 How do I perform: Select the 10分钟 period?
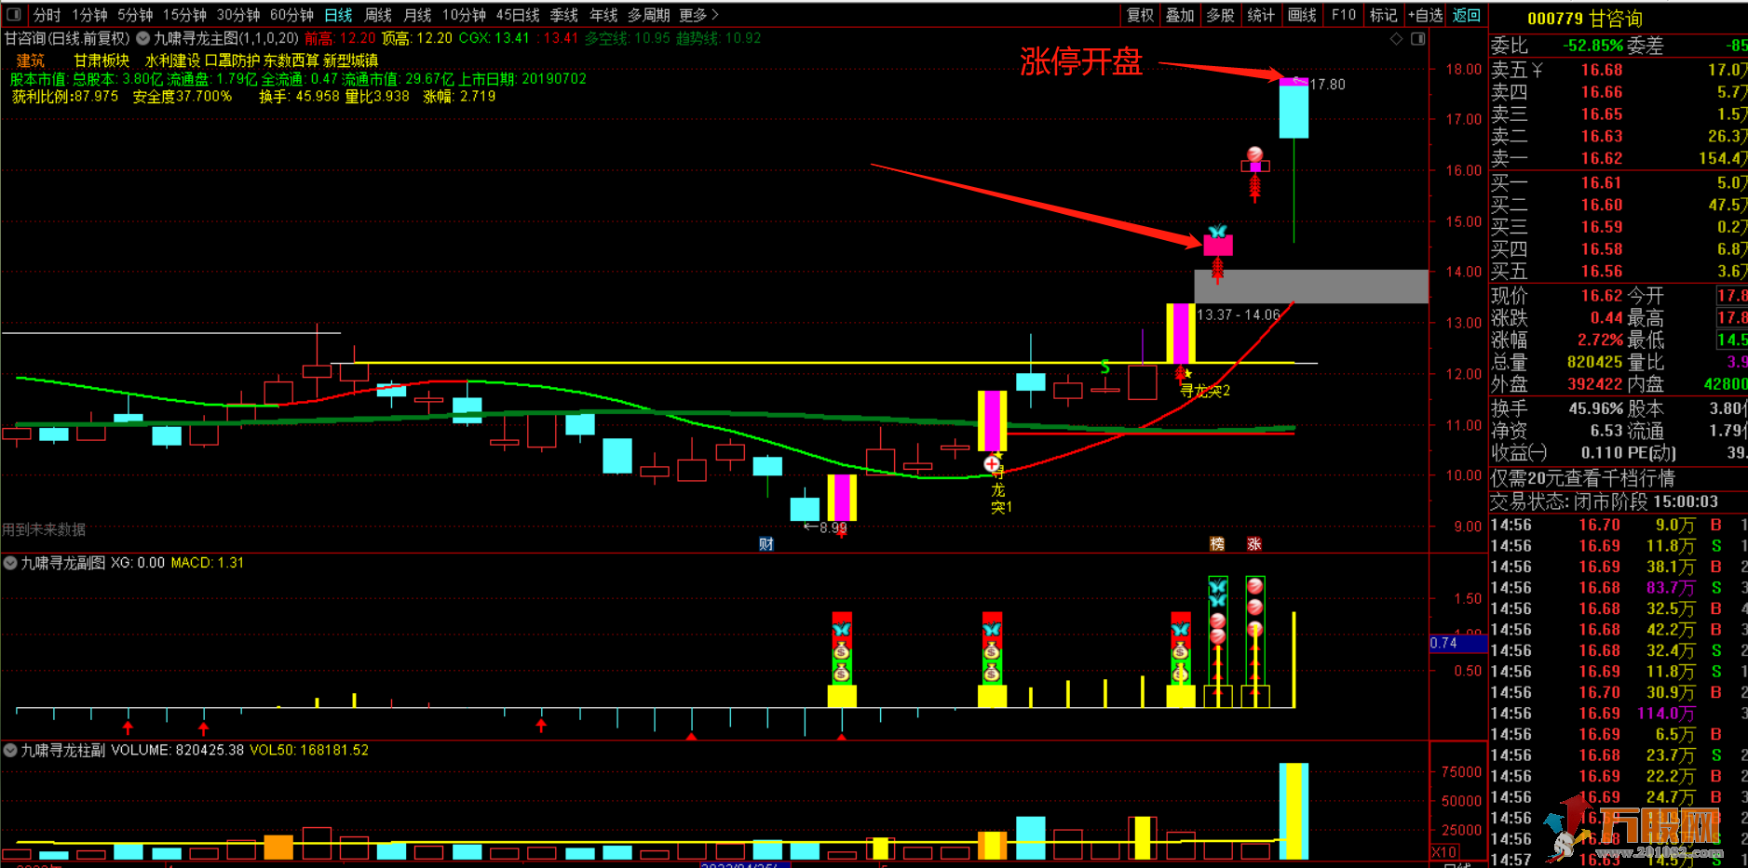464,15
